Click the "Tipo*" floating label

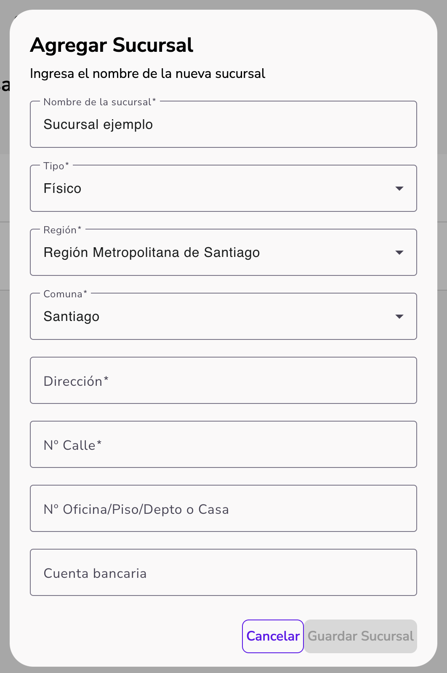click(x=56, y=166)
